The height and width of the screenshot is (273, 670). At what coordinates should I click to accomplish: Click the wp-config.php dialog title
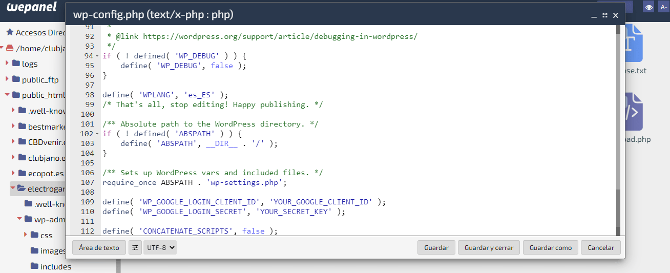153,15
